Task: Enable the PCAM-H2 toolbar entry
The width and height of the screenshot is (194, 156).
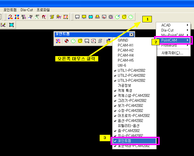Action: click(x=134, y=50)
